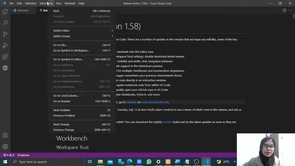
Task: Choose Previous Change menu entry
Action: click(82, 130)
